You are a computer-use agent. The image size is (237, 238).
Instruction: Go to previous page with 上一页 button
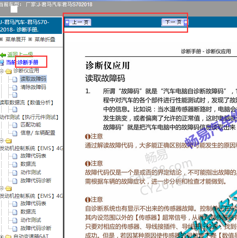click(78, 22)
